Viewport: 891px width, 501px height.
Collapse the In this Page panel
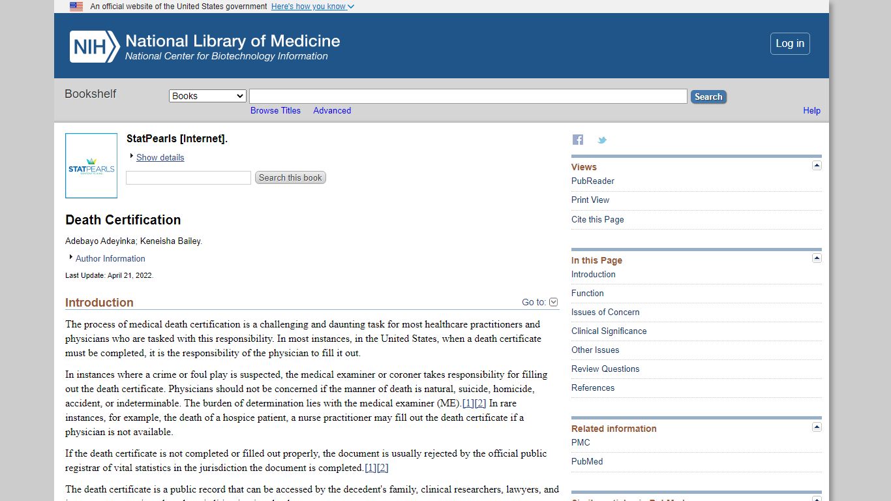(817, 258)
